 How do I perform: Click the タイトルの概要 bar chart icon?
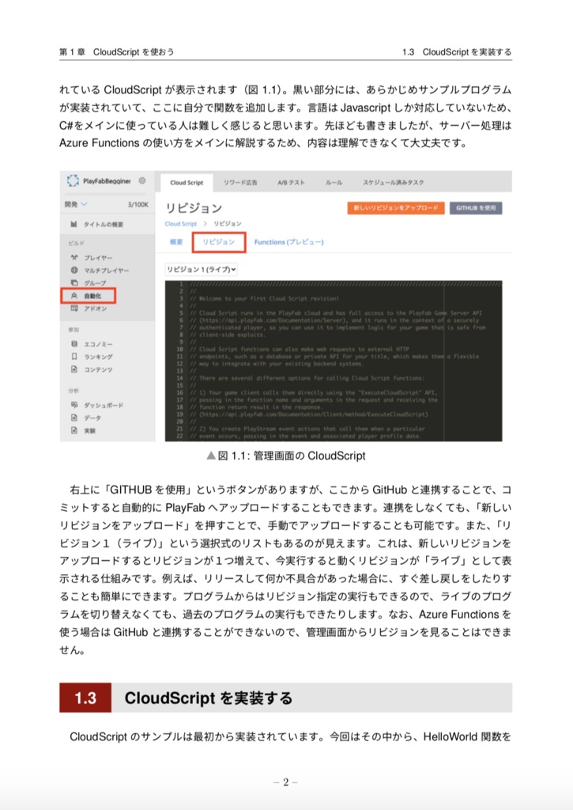(74, 224)
